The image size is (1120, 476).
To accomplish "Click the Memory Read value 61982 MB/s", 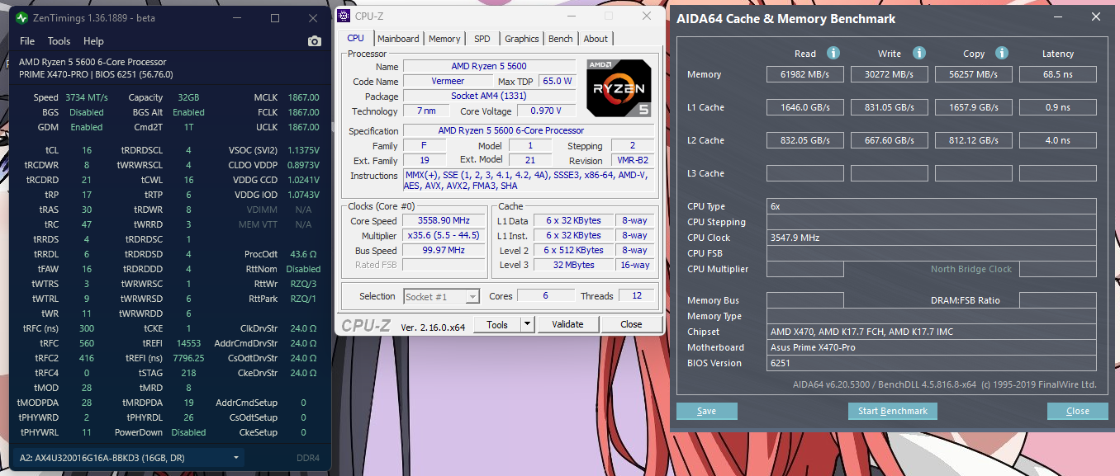I will click(805, 74).
